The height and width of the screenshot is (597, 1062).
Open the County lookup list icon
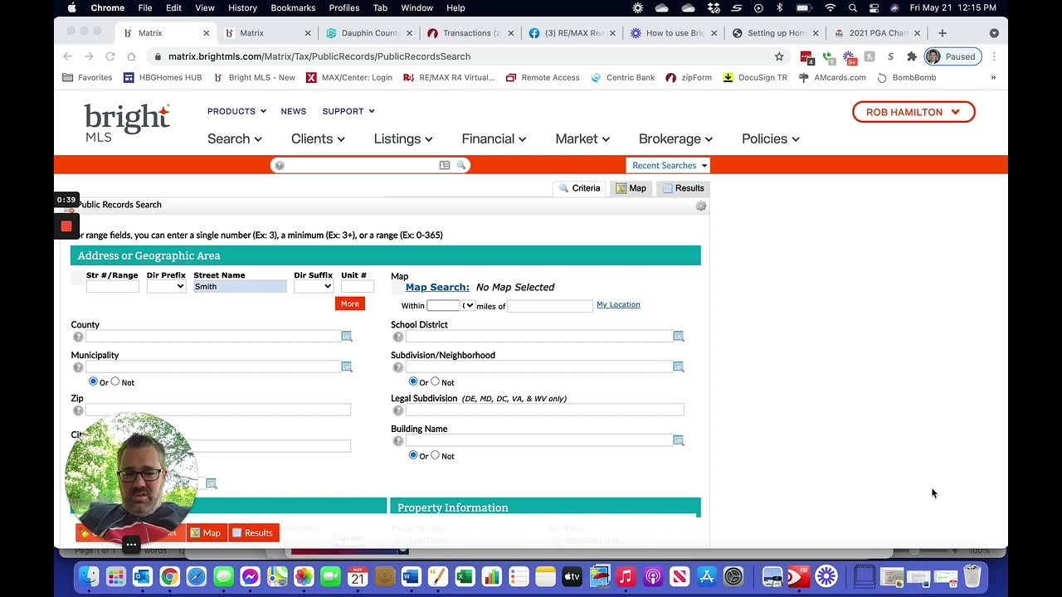point(347,336)
